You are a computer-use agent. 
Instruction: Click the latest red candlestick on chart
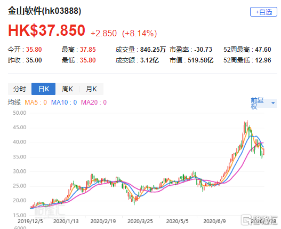(263, 152)
